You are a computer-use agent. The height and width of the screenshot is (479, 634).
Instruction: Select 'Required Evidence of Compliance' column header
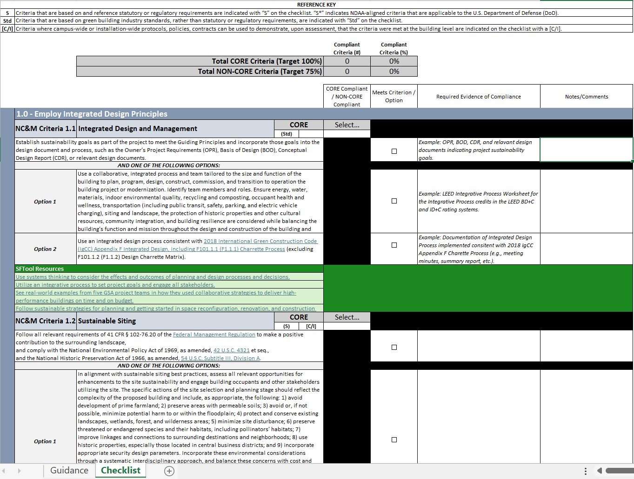click(x=479, y=97)
